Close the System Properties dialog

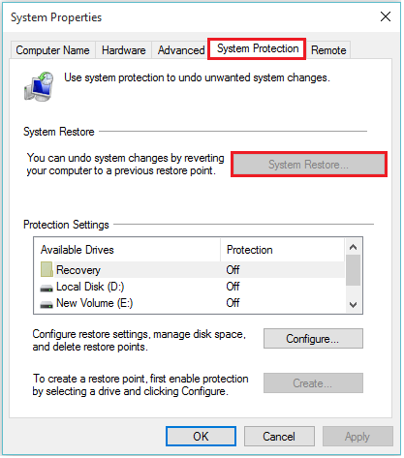[x=386, y=16]
